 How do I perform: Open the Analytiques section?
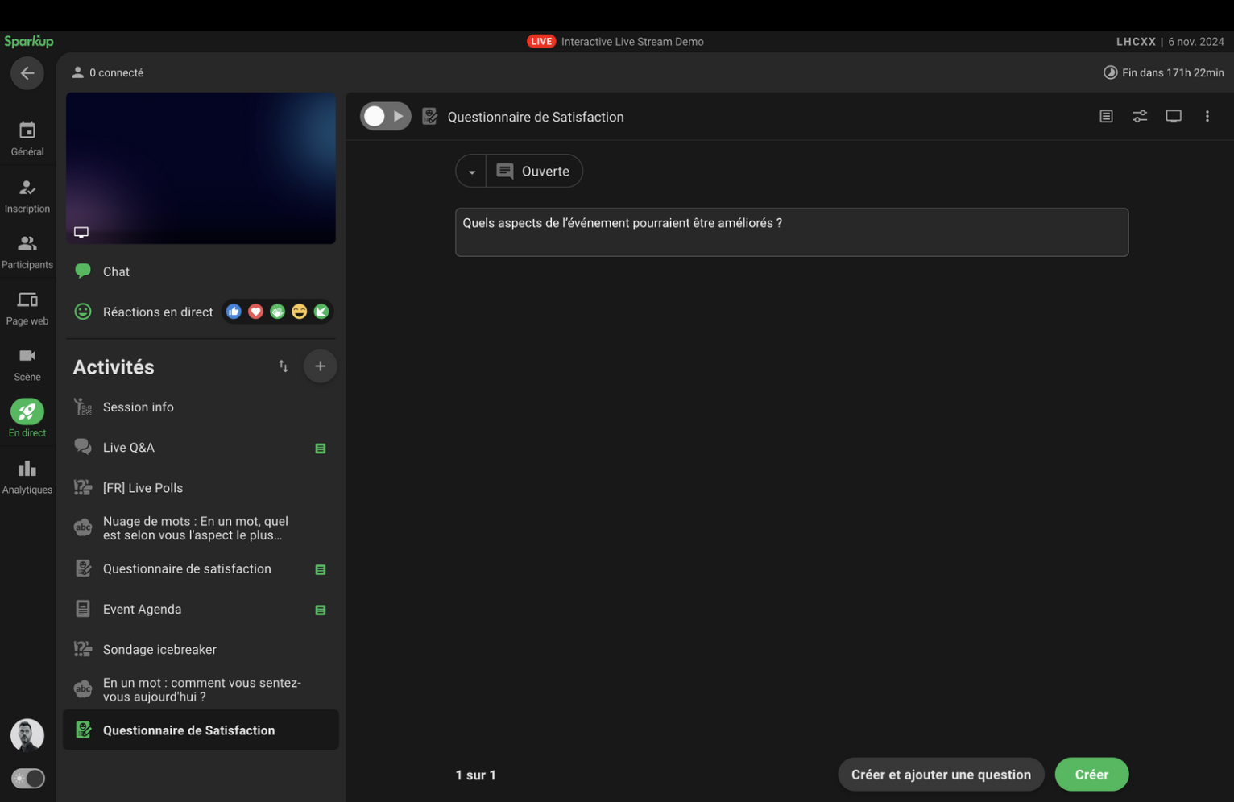point(27,477)
